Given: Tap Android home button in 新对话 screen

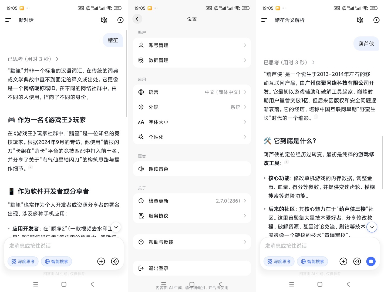Looking at the screenshot, I should [x=64, y=284].
